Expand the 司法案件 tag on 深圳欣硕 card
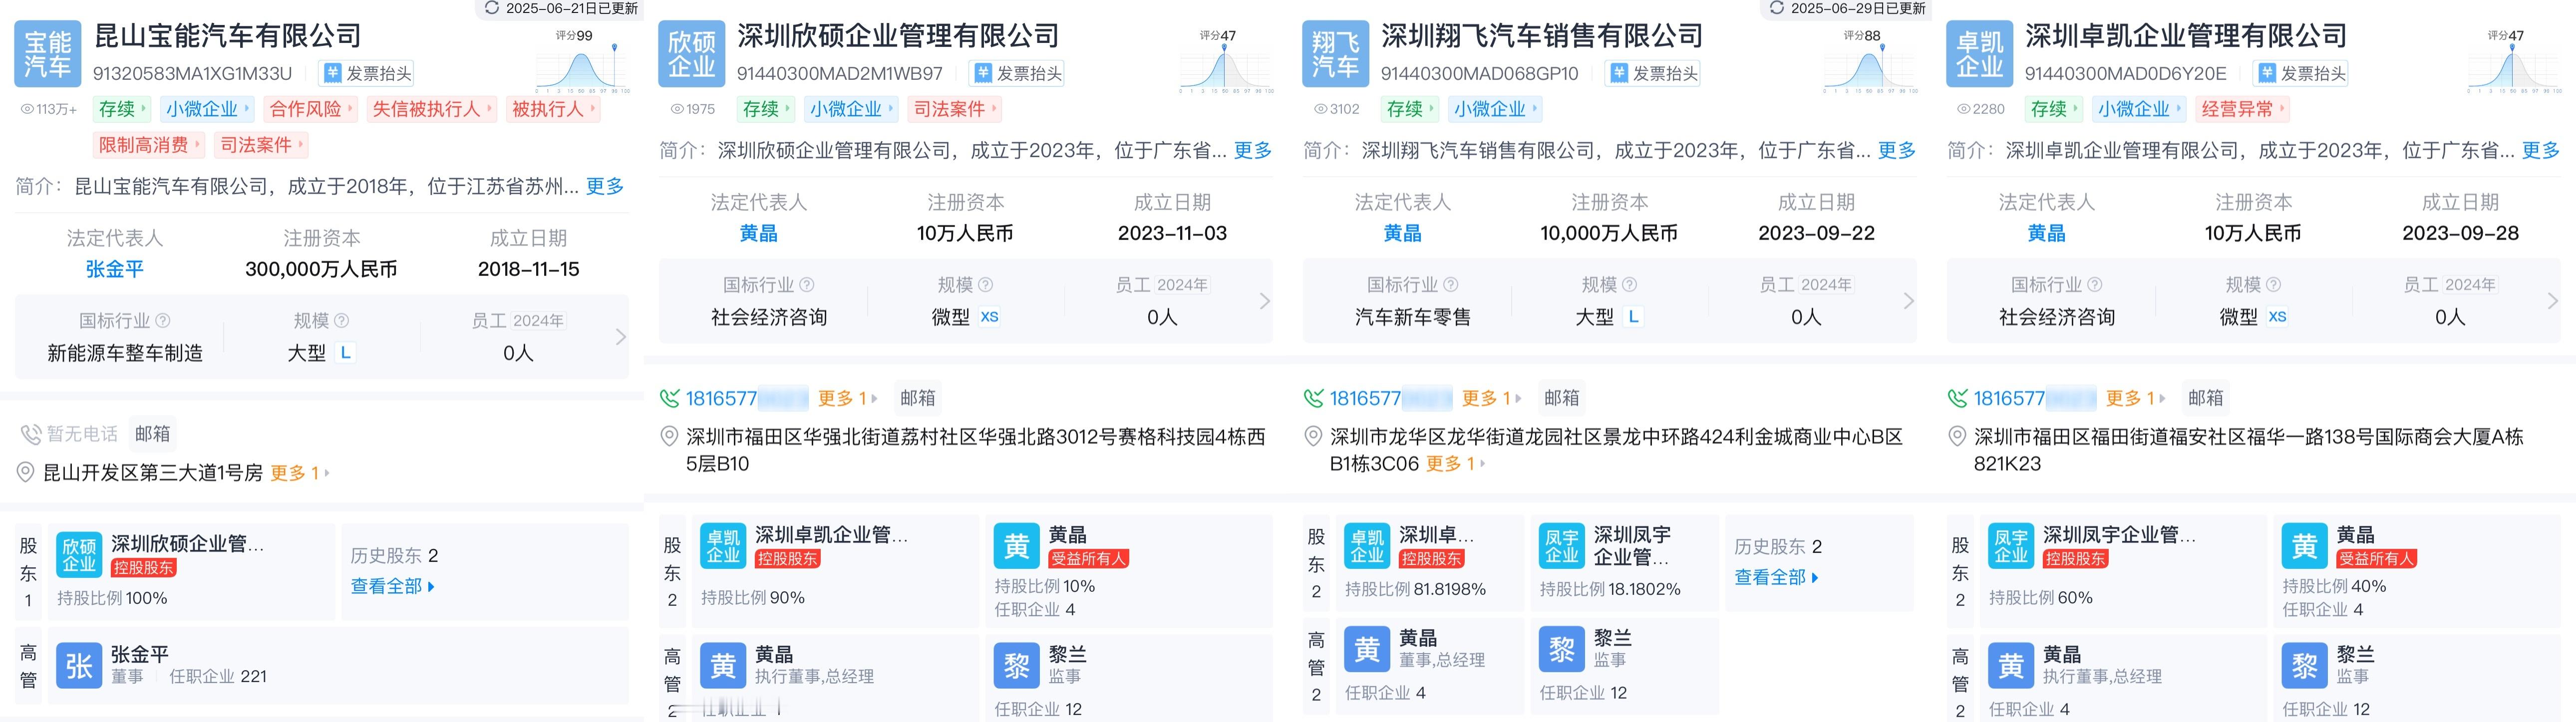2576x722 pixels. pos(955,109)
